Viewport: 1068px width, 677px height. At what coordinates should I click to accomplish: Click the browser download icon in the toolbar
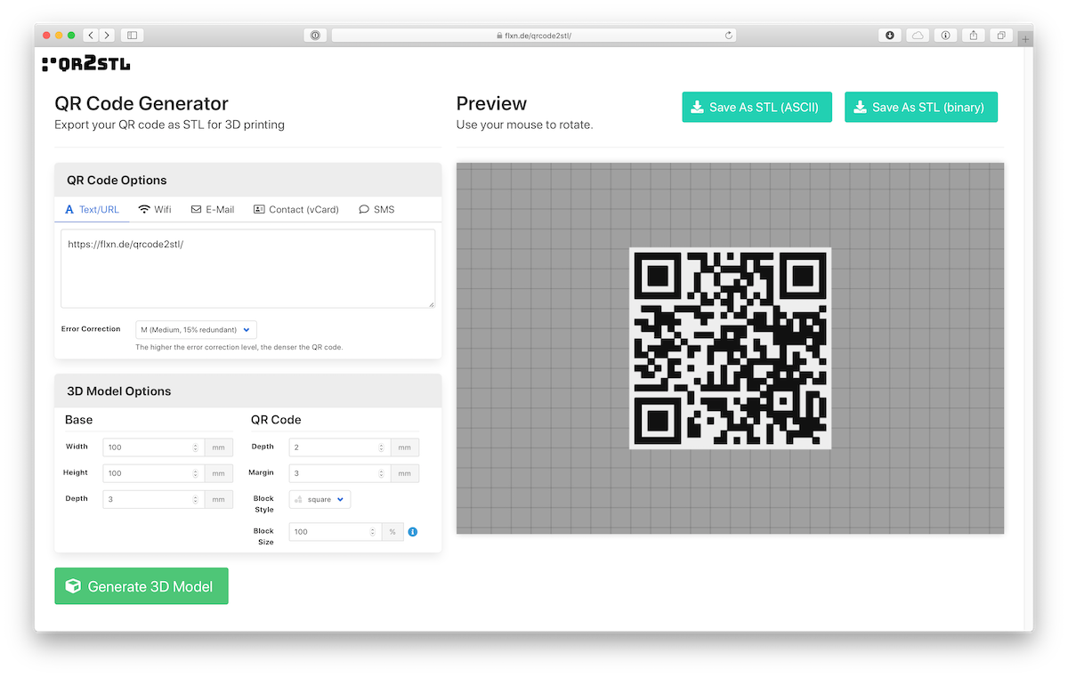point(889,35)
